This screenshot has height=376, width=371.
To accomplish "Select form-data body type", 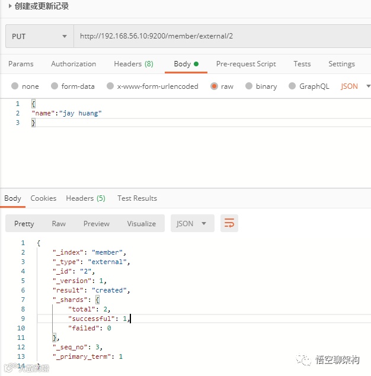I will point(73,86).
